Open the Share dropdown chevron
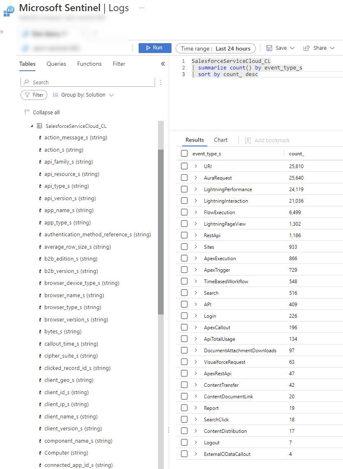Viewport: 343px width, 469px height. [x=332, y=48]
